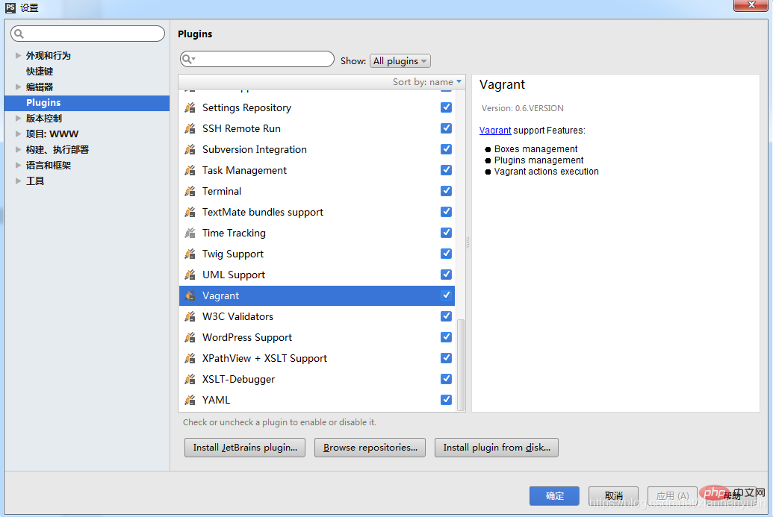Open the Sort by name dropdown

(427, 82)
